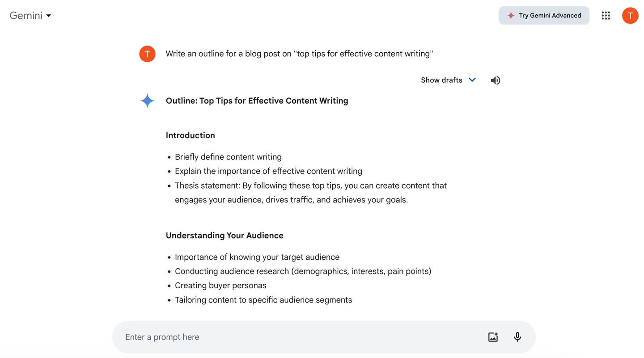Click the Try Gemini Advanced button
This screenshot has height=358, width=644.
pos(544,16)
